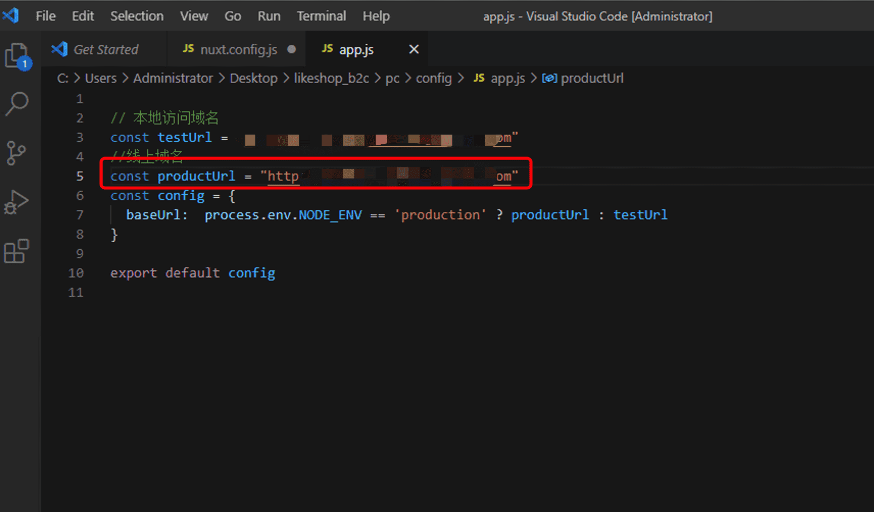Click unsaved dot on nuxt.config.js tab

coord(292,49)
